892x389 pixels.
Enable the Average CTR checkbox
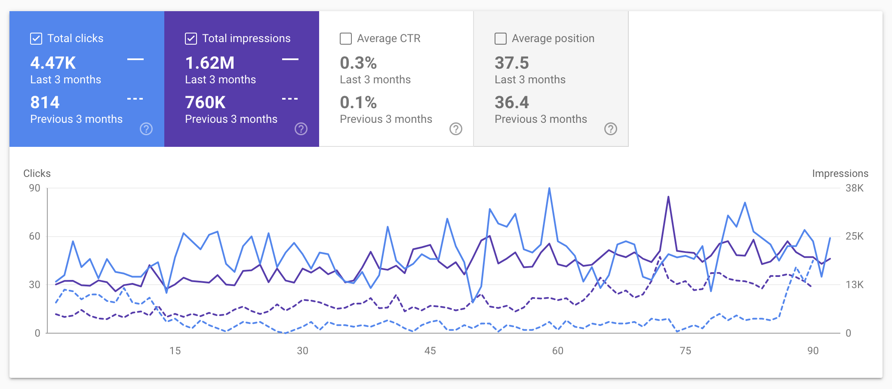pos(345,38)
